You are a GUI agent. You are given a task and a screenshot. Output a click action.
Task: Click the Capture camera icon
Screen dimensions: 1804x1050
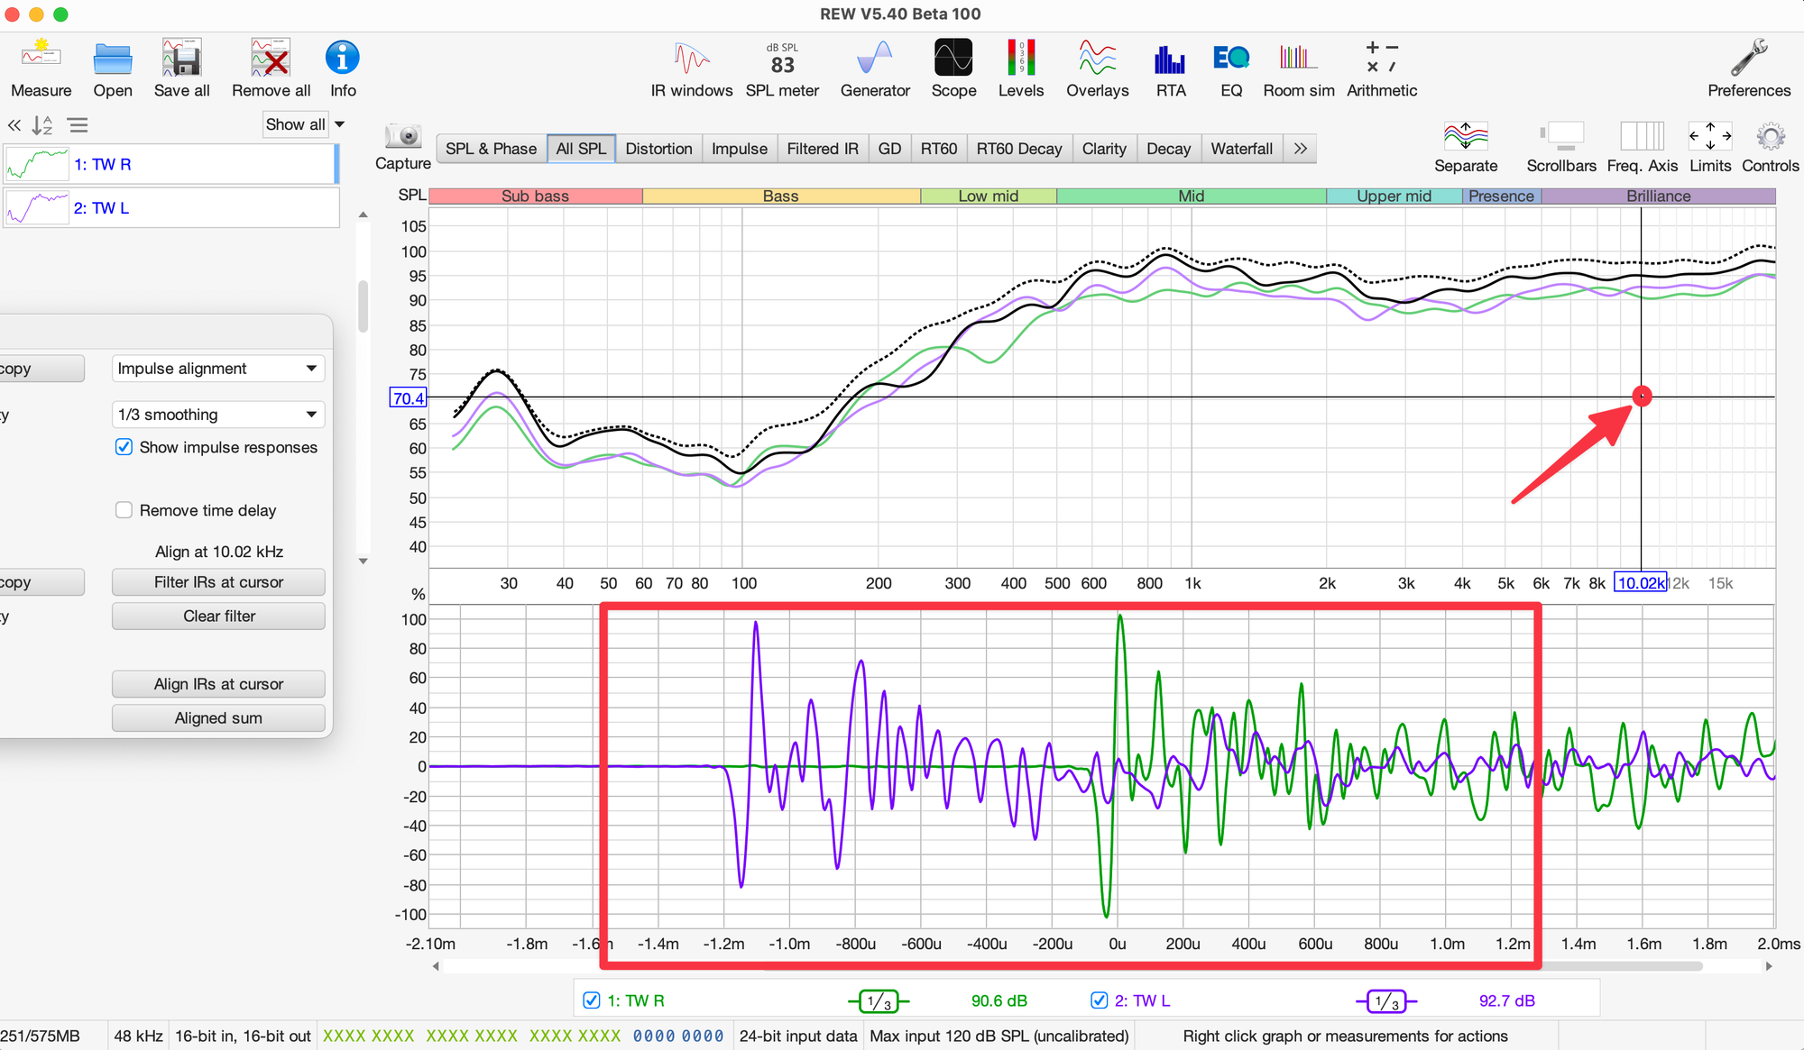click(402, 137)
